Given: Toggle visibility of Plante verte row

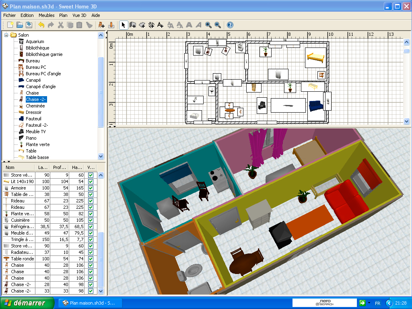Looking at the screenshot, I should pos(91,214).
